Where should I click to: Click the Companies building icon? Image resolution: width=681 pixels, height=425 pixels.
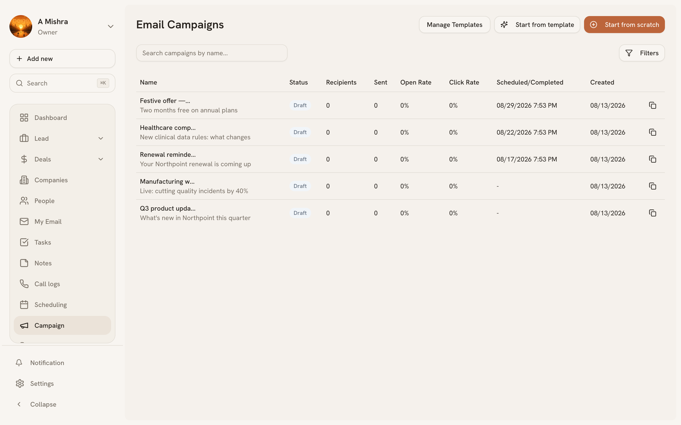point(24,180)
